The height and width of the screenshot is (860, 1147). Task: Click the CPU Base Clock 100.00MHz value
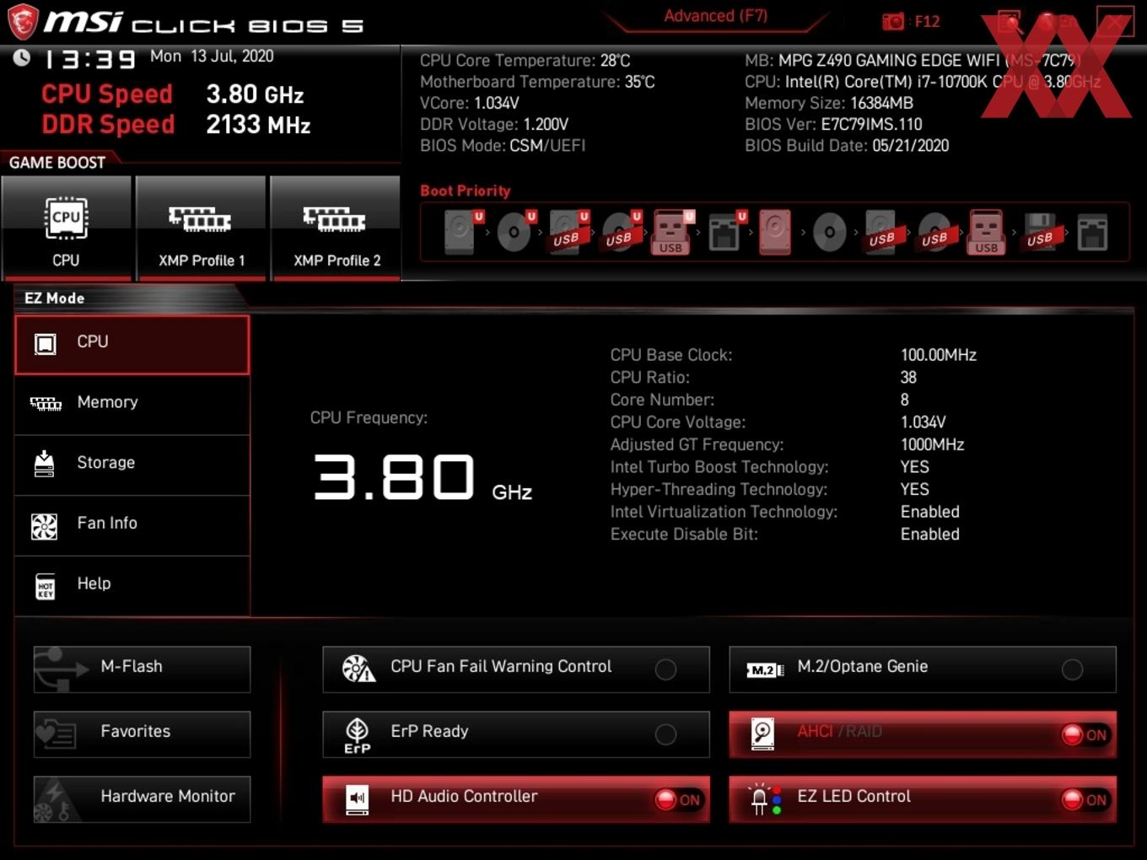point(938,355)
